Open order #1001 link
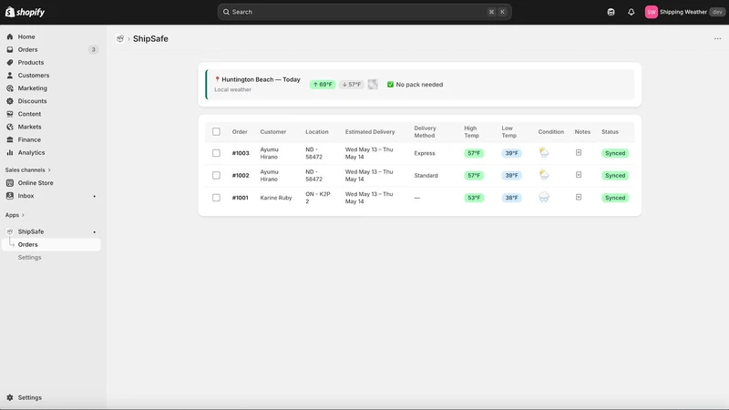 (x=240, y=198)
